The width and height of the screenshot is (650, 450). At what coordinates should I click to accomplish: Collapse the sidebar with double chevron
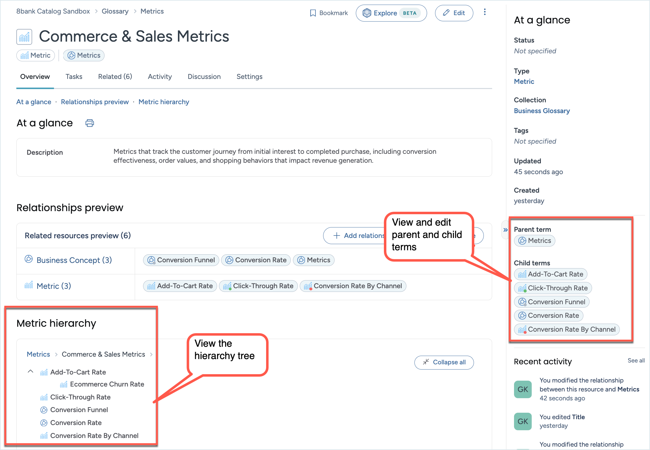(505, 230)
